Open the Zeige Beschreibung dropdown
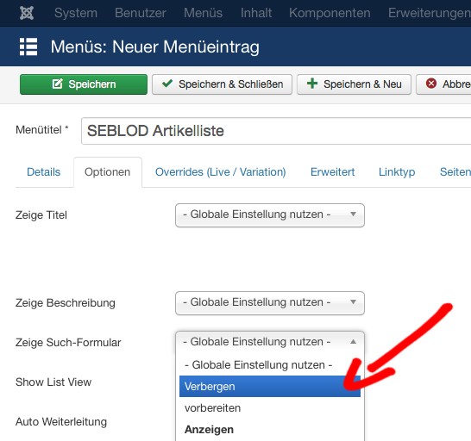The width and height of the screenshot is (471, 441). tap(270, 303)
